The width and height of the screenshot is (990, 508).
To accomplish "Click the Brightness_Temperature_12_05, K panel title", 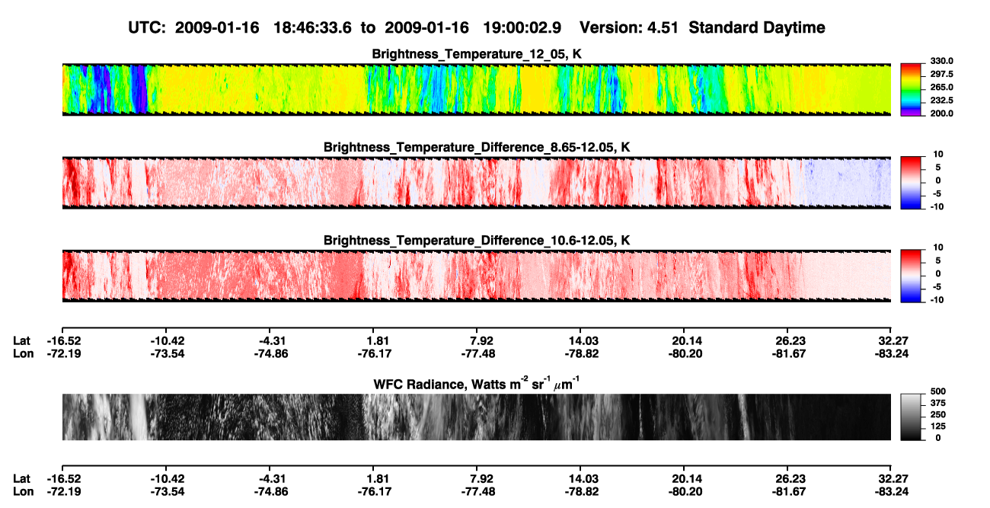I will pos(477,54).
